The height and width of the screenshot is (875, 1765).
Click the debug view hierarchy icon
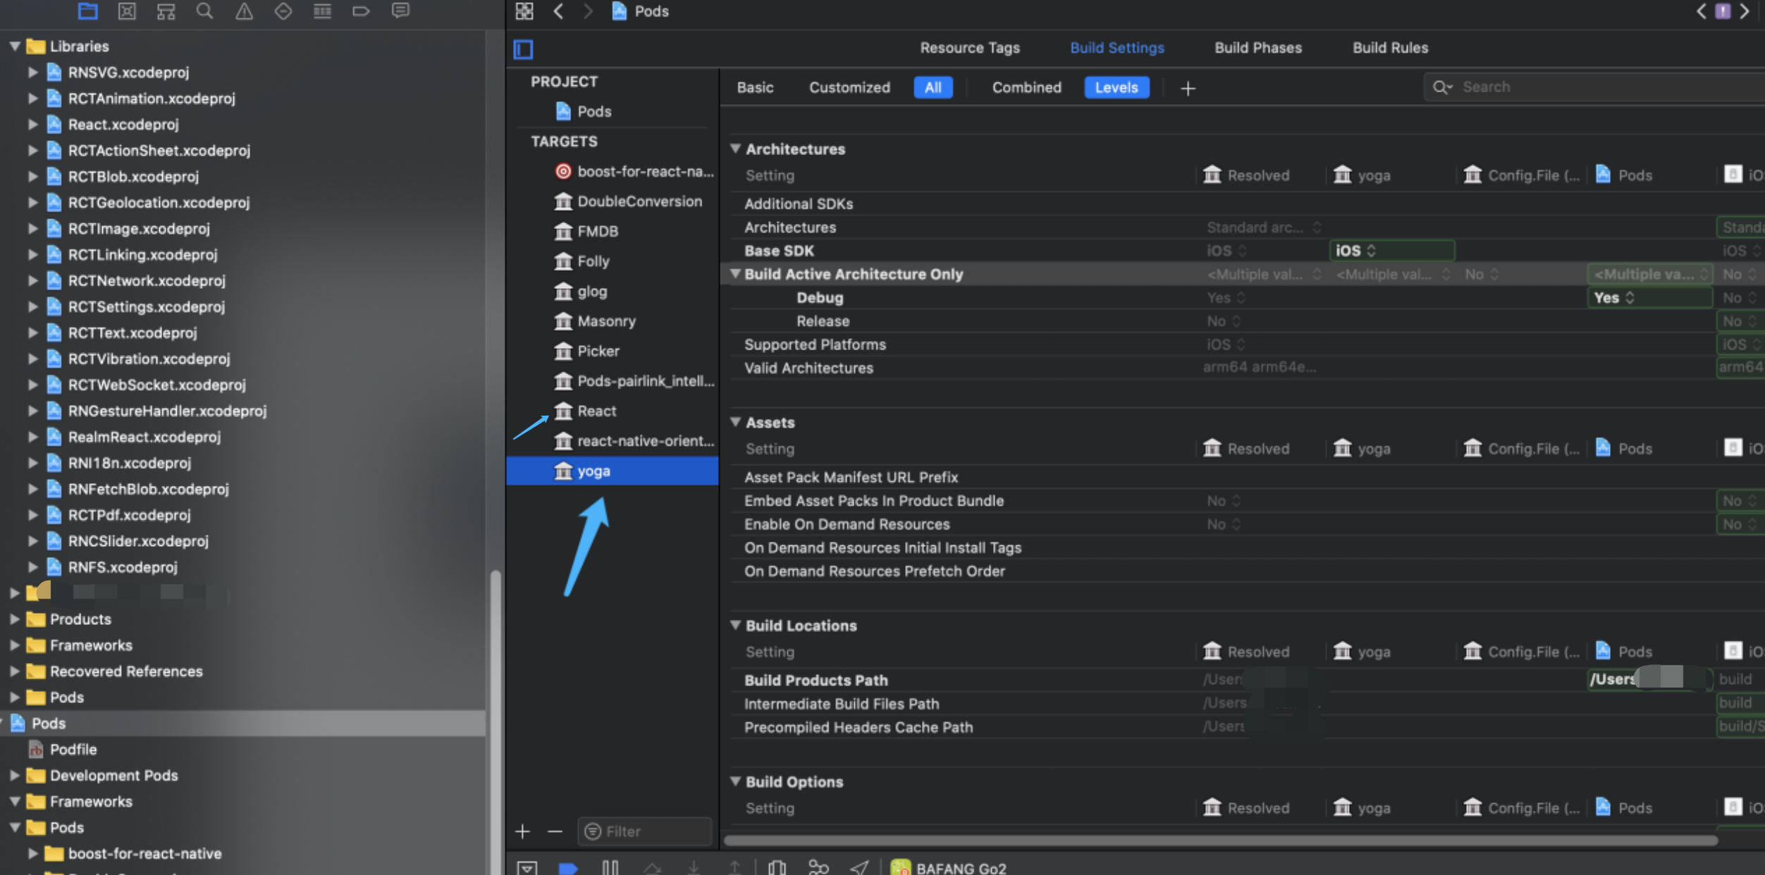[x=777, y=867]
